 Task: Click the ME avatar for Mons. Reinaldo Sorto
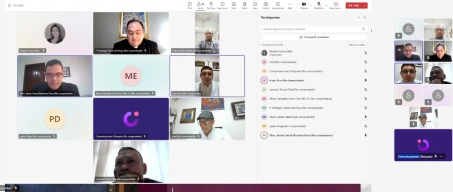131,76
